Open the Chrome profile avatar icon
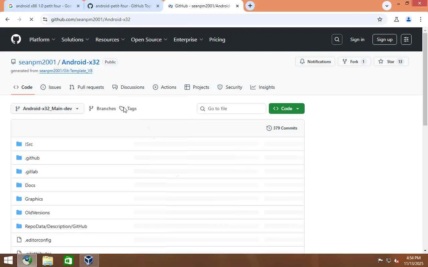The width and height of the screenshot is (428, 267). (x=408, y=19)
